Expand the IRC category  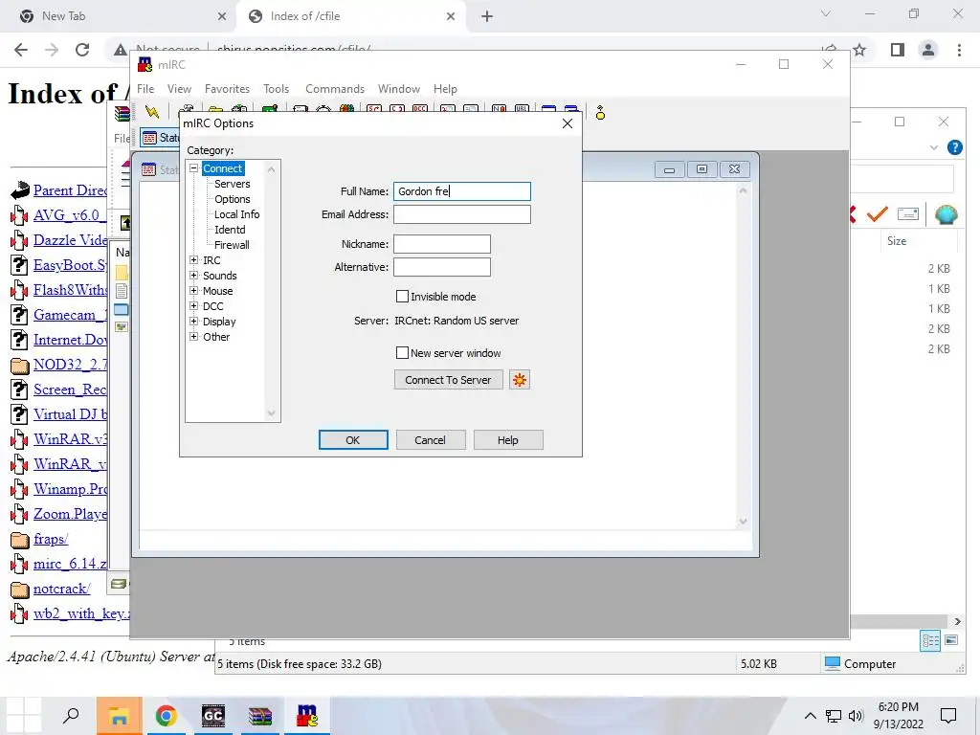tap(193, 260)
